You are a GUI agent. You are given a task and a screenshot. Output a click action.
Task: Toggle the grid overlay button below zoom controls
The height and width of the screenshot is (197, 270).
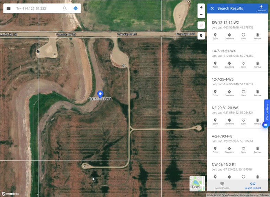[x=201, y=25]
